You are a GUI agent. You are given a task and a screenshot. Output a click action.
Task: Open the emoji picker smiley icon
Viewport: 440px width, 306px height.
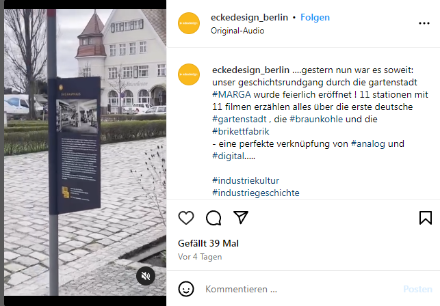coord(186,289)
